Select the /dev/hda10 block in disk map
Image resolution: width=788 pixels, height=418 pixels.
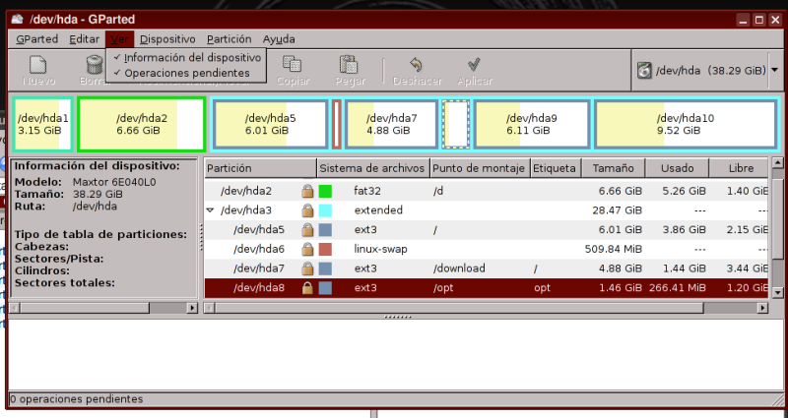[x=686, y=124]
